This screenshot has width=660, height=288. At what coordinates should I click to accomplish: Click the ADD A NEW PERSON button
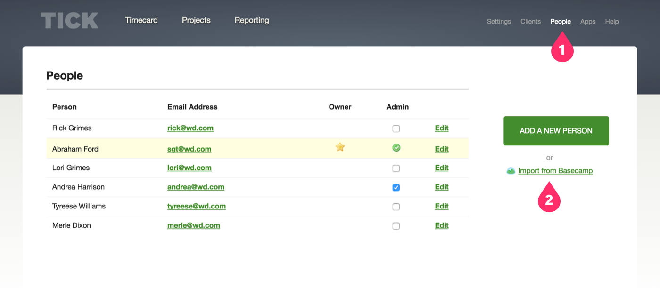[x=556, y=131]
